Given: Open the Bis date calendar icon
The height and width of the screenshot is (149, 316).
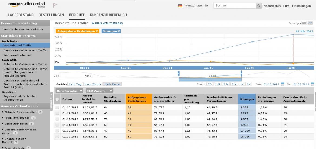Looking at the screenshot, I should coord(312,84).
